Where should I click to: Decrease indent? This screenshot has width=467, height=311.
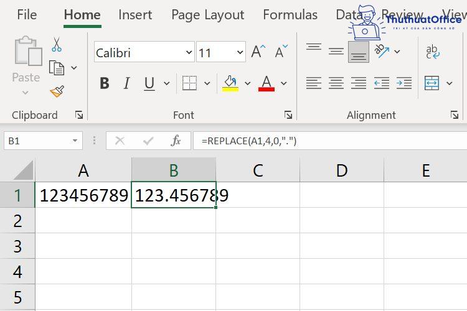coord(382,83)
